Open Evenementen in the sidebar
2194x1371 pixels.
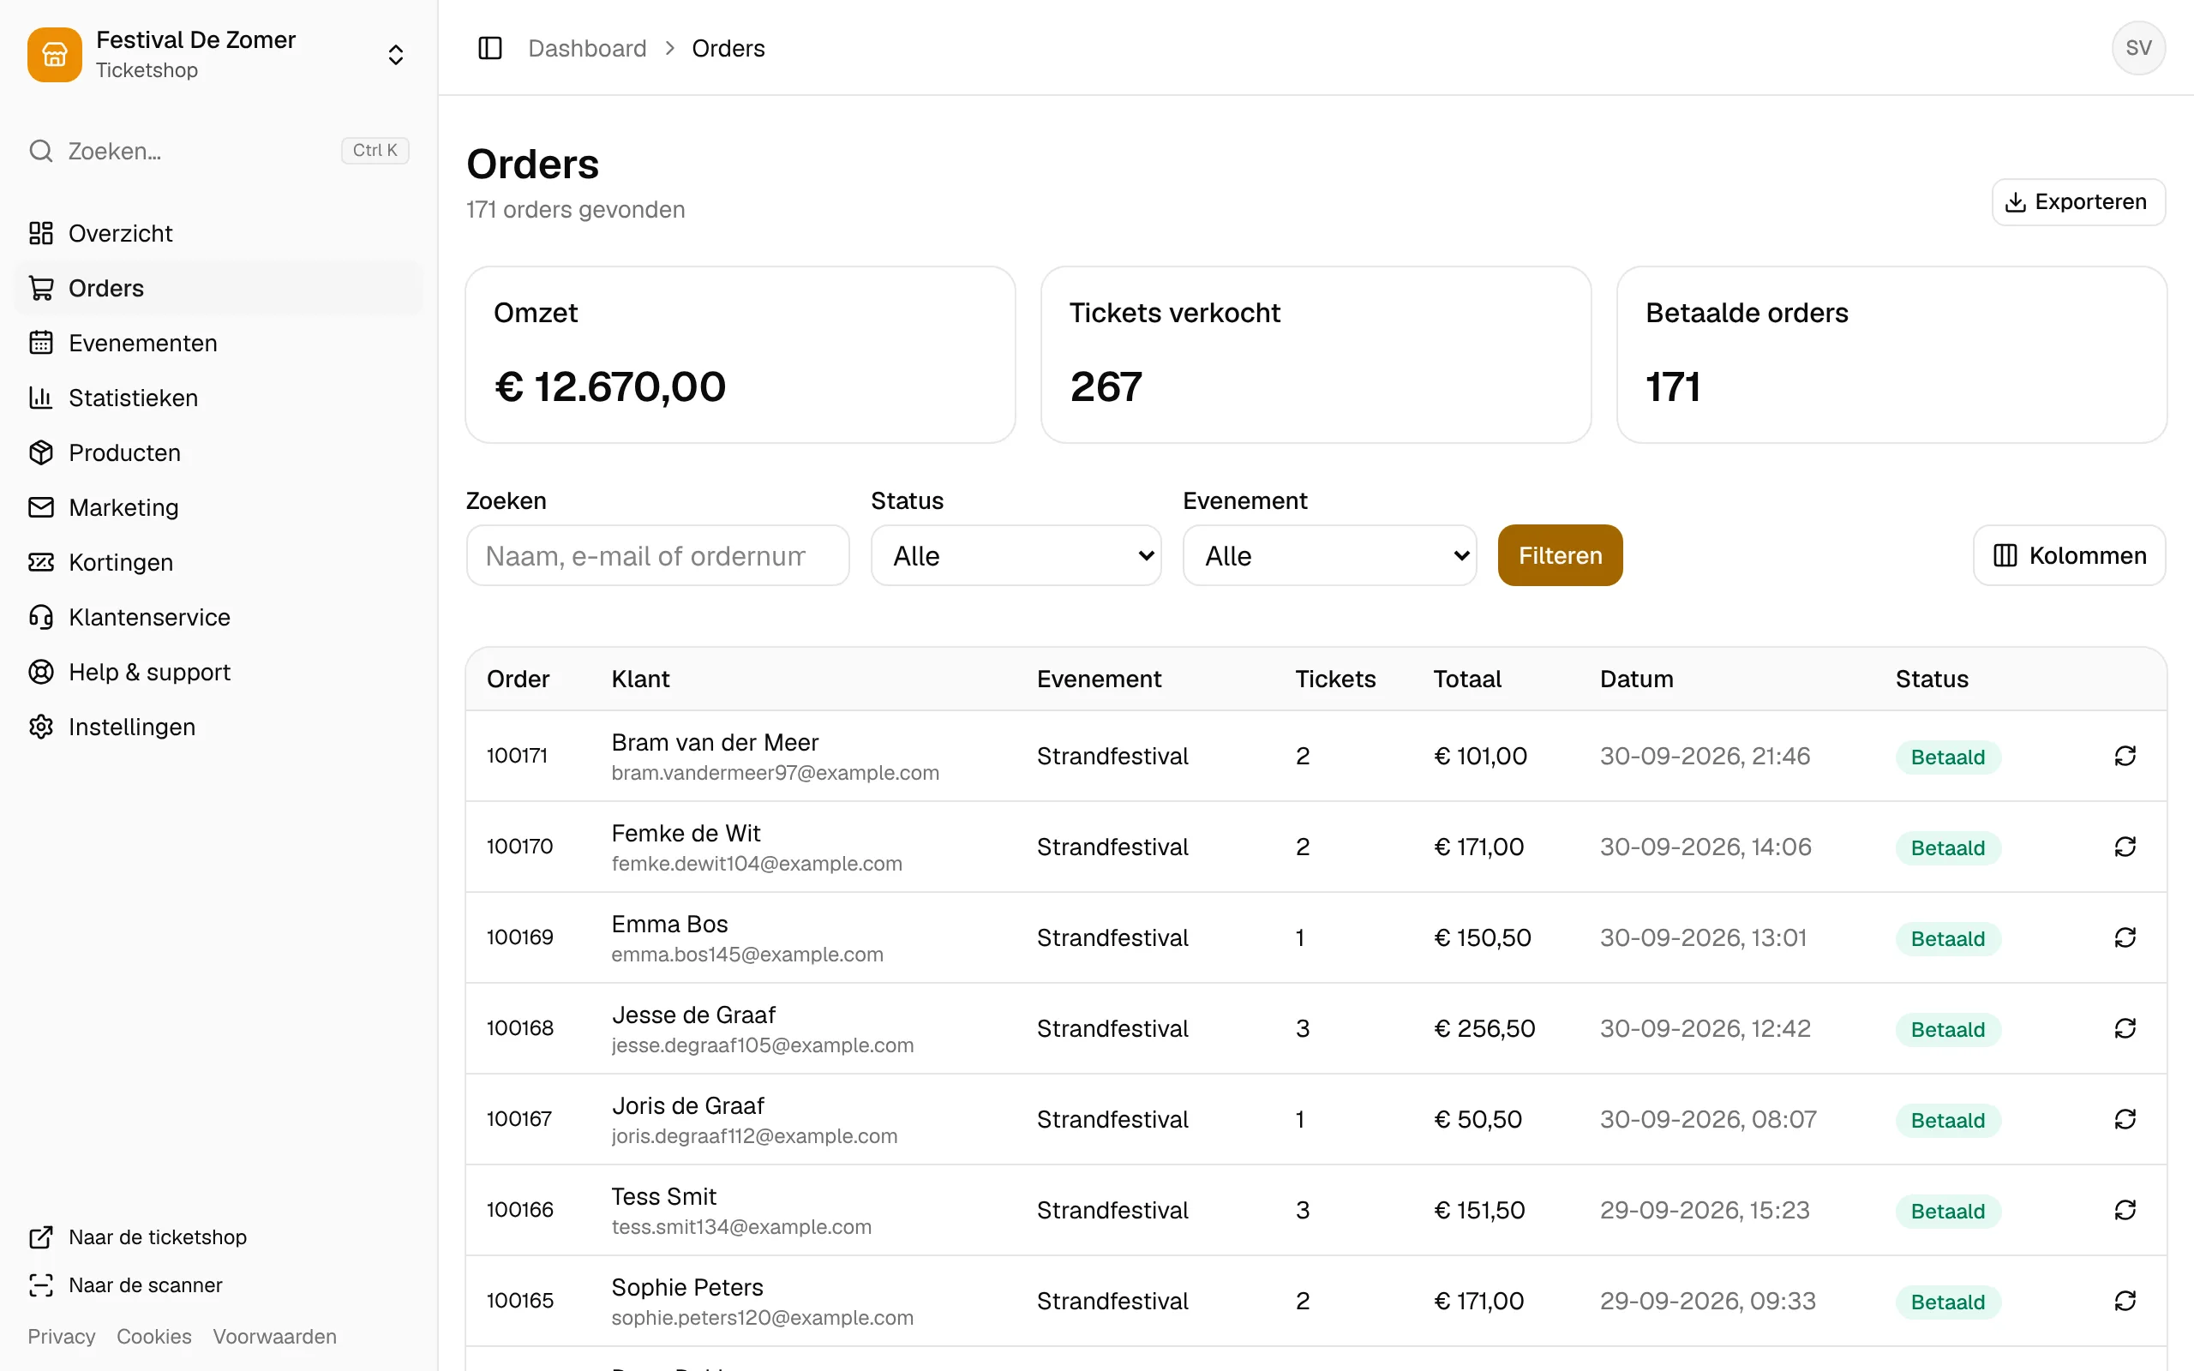point(219,343)
